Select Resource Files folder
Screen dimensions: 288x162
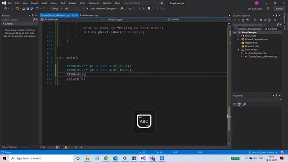click(252, 46)
